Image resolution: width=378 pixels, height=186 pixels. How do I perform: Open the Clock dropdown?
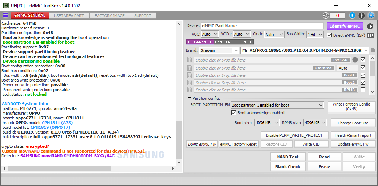tap(274, 35)
